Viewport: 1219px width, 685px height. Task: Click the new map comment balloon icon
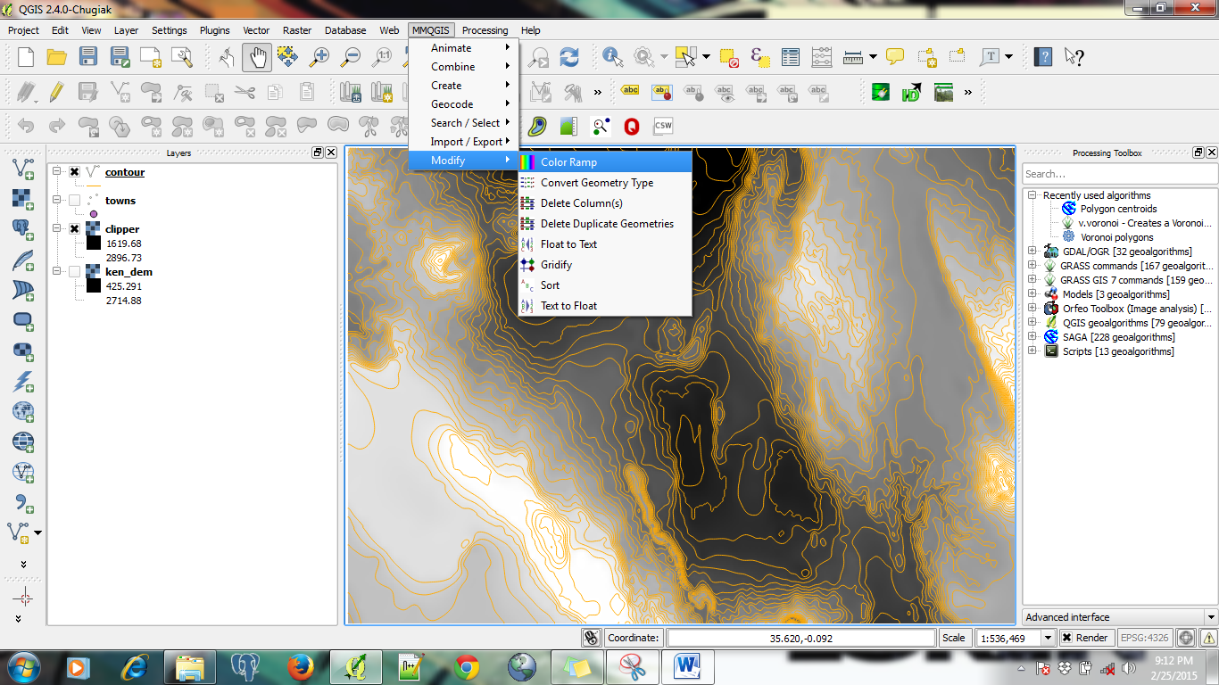(x=895, y=55)
